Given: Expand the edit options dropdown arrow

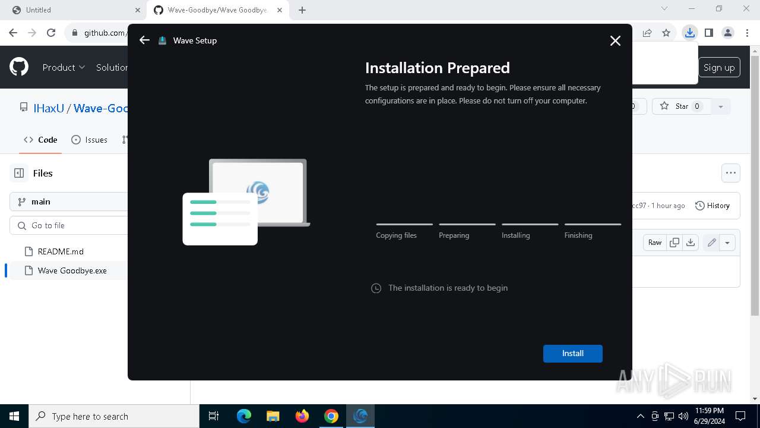Looking at the screenshot, I should tap(727, 243).
